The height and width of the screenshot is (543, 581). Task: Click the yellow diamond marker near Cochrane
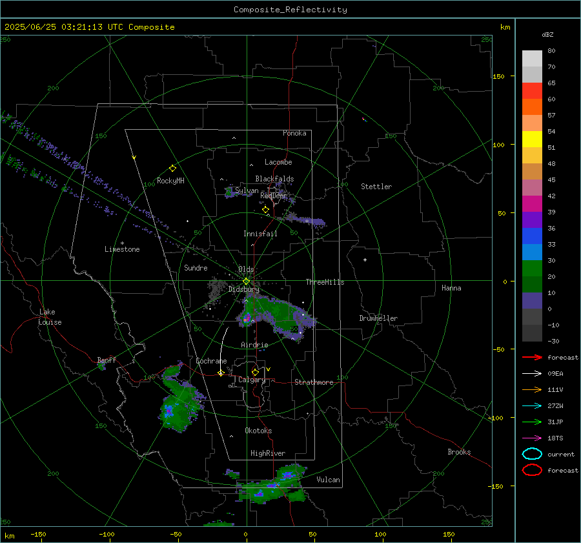[x=221, y=373]
